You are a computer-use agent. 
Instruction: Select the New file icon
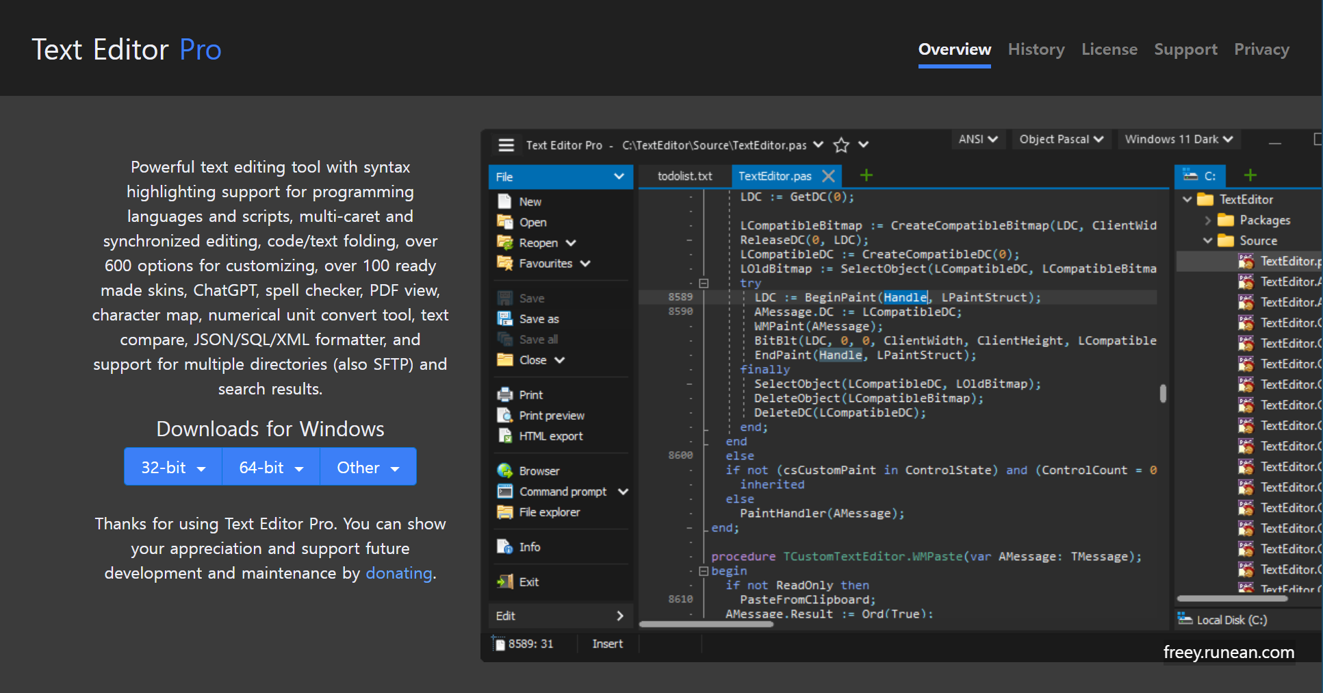coord(505,201)
